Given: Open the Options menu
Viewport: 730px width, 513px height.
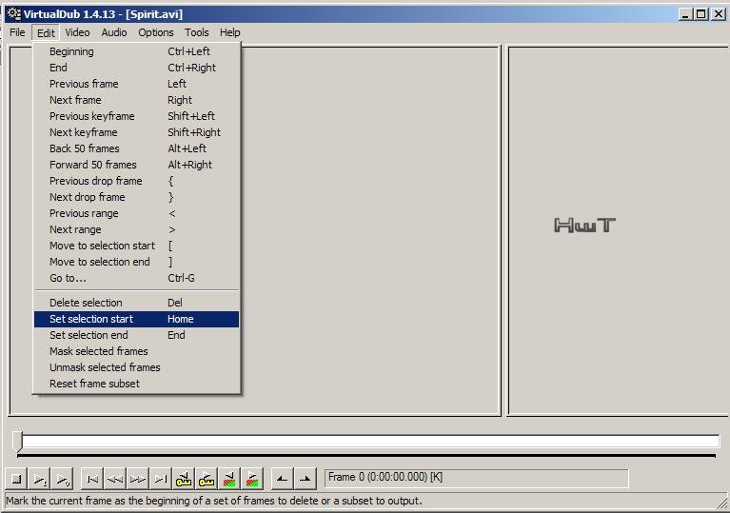Looking at the screenshot, I should (x=155, y=32).
